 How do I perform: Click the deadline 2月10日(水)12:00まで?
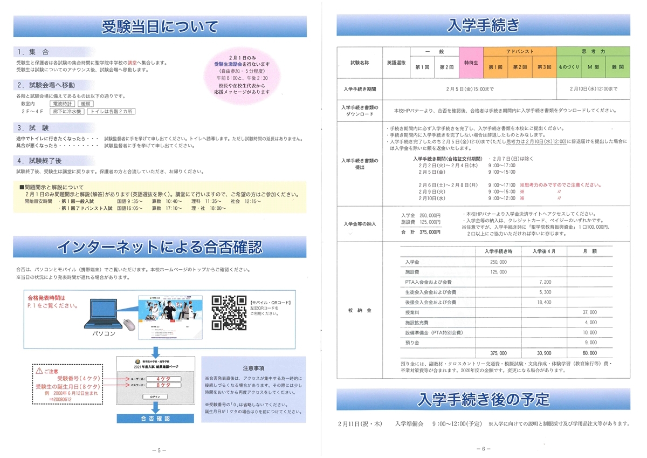click(x=593, y=88)
